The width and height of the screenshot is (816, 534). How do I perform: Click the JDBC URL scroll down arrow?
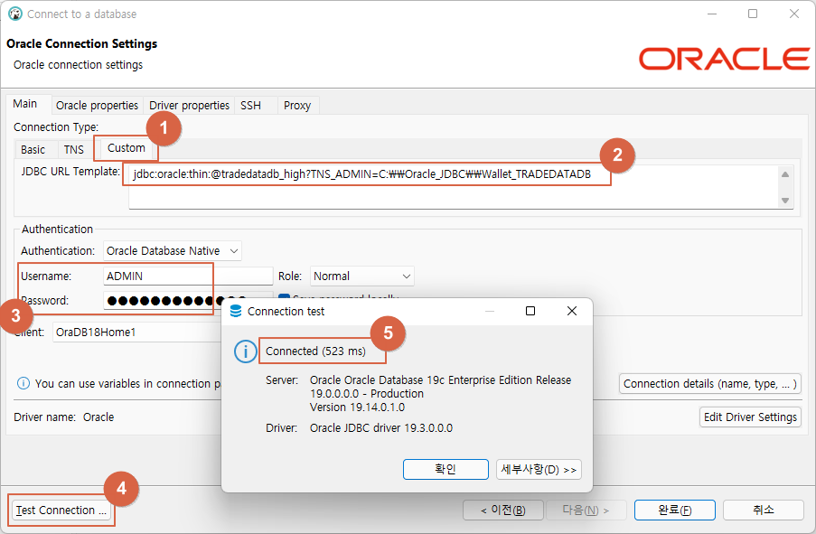pyautogui.click(x=785, y=201)
